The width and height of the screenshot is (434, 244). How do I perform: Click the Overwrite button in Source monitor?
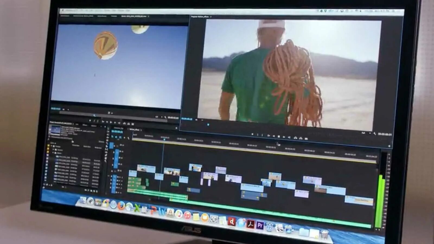(x=129, y=123)
